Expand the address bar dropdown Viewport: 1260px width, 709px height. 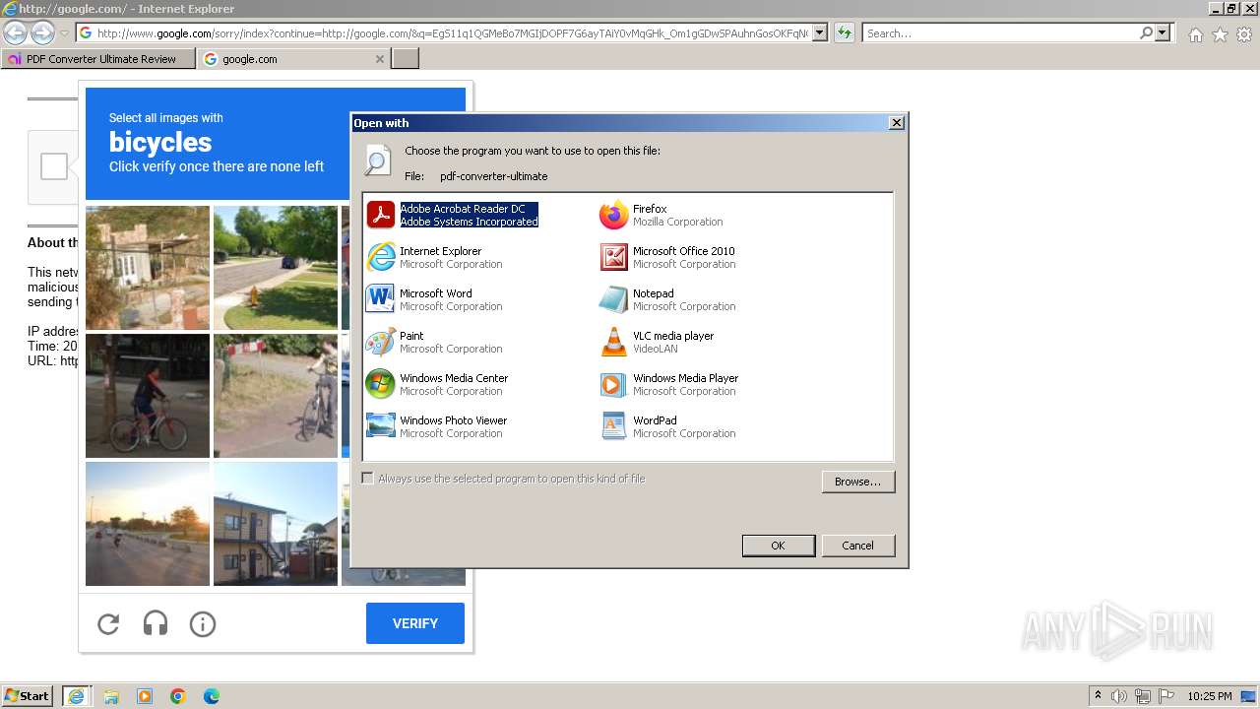click(820, 33)
